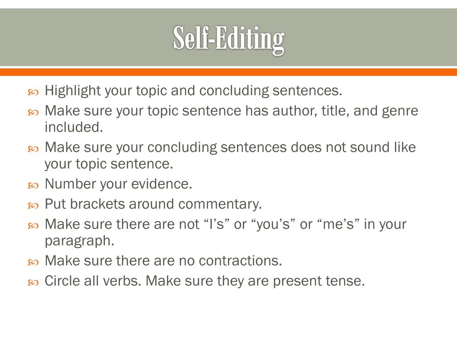Screen dimensions: 457x343
Task: Click bullet icon beside no contractions line
Action: coord(33,263)
